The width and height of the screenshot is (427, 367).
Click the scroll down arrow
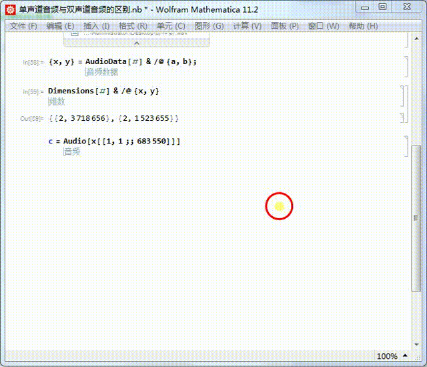coord(416,345)
